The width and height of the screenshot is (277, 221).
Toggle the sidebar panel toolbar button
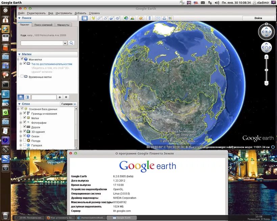(x=84, y=18)
